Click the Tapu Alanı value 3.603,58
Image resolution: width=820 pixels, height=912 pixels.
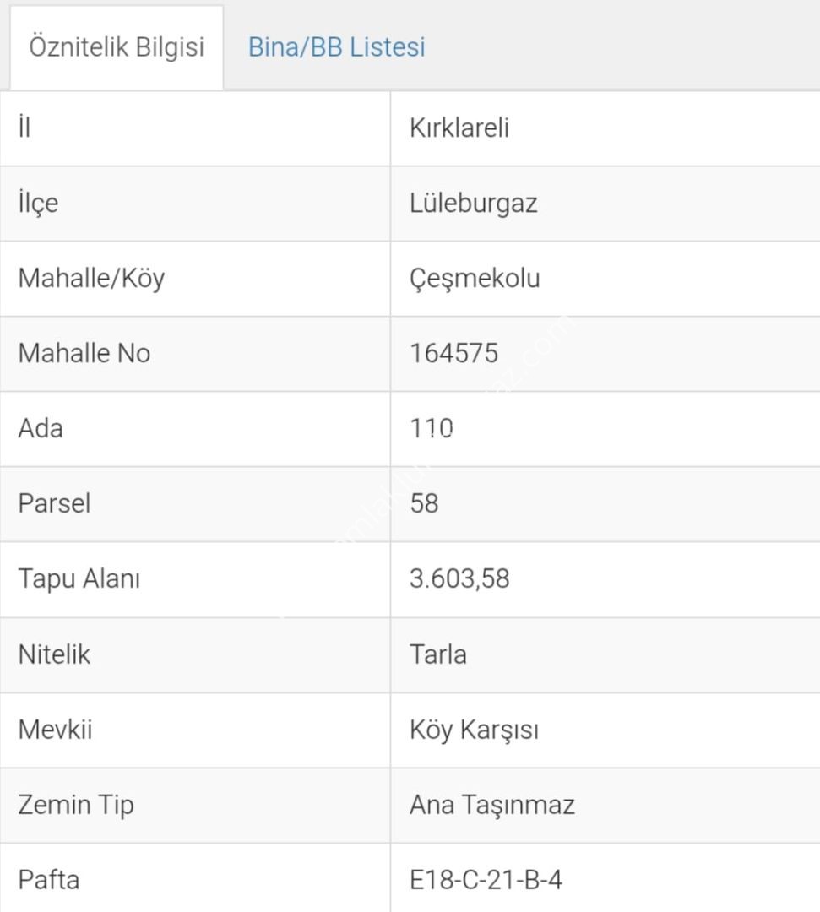coord(459,578)
